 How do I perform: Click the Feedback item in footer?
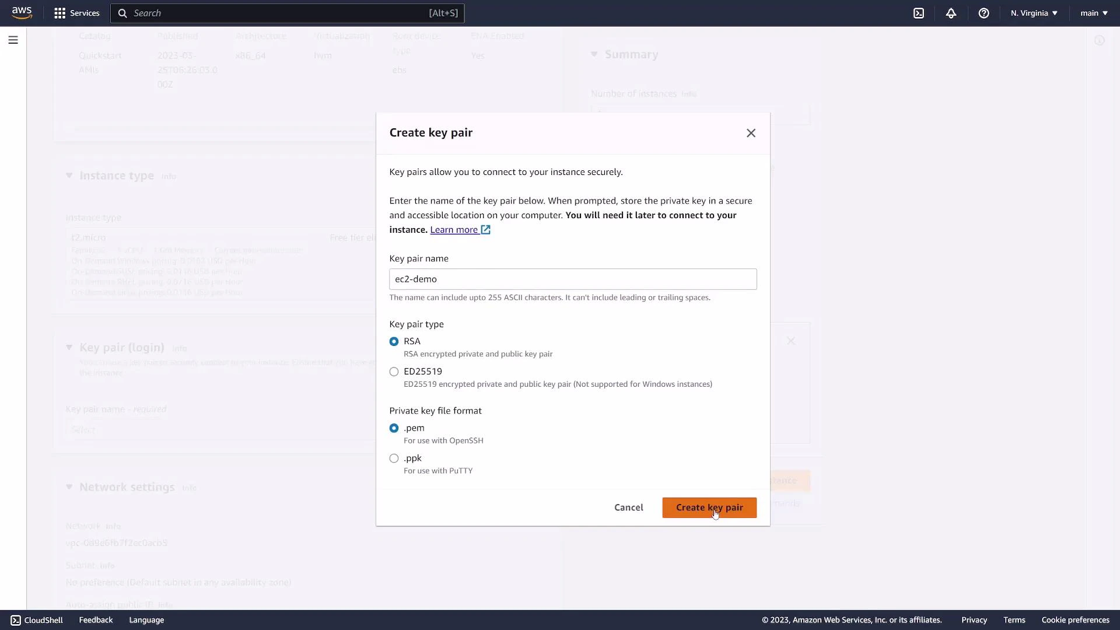click(95, 619)
